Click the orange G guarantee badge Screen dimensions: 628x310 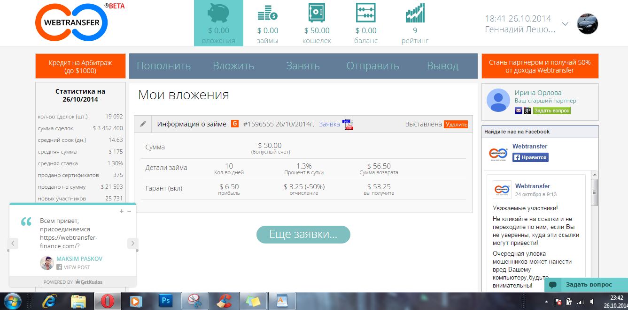(x=235, y=124)
